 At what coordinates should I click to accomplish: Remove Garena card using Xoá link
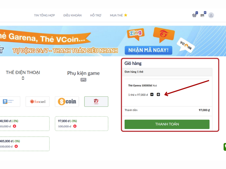pos(155,86)
